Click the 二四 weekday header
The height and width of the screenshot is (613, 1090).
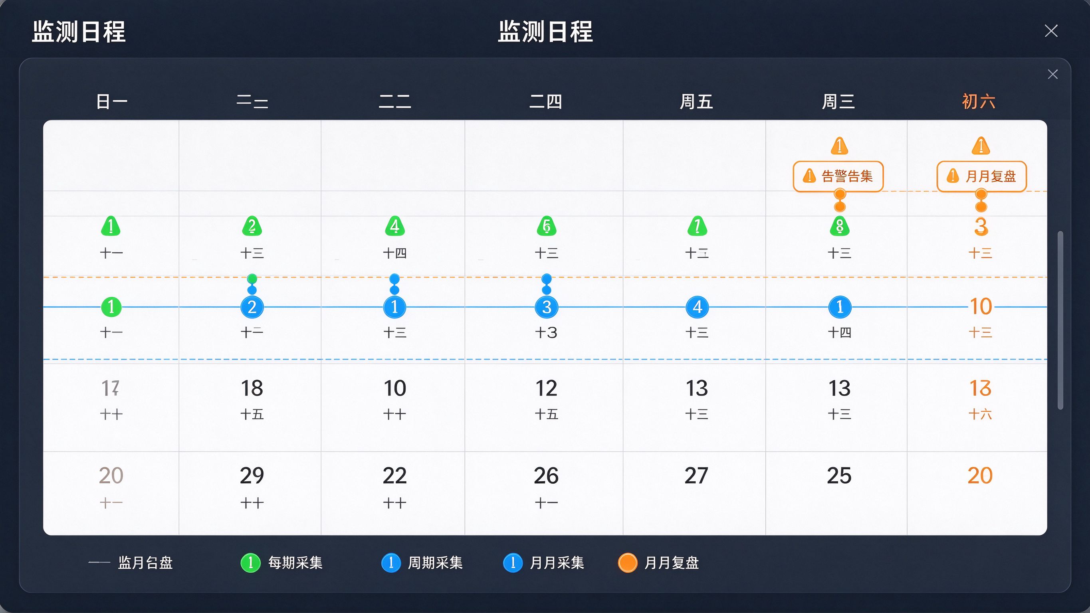(x=546, y=101)
